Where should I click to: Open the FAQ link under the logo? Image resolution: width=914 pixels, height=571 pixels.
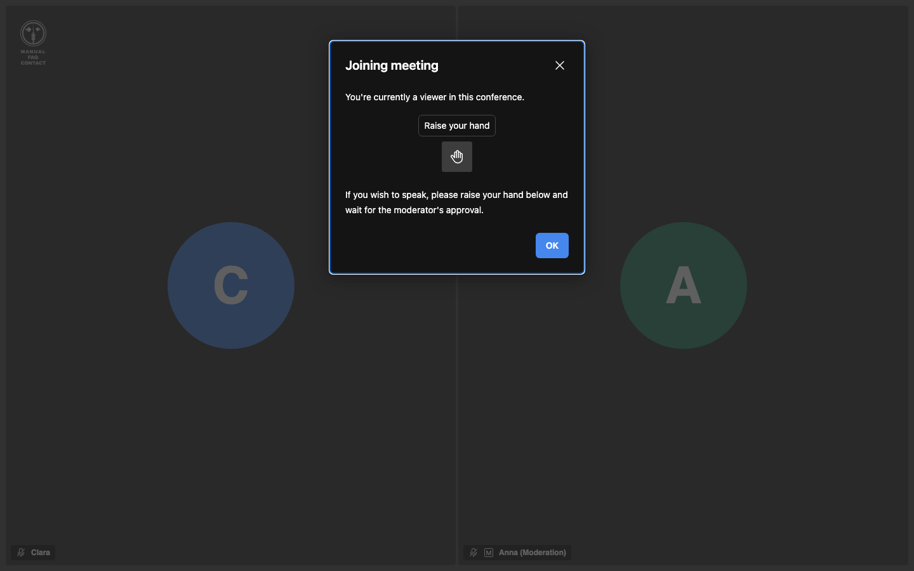(33, 57)
